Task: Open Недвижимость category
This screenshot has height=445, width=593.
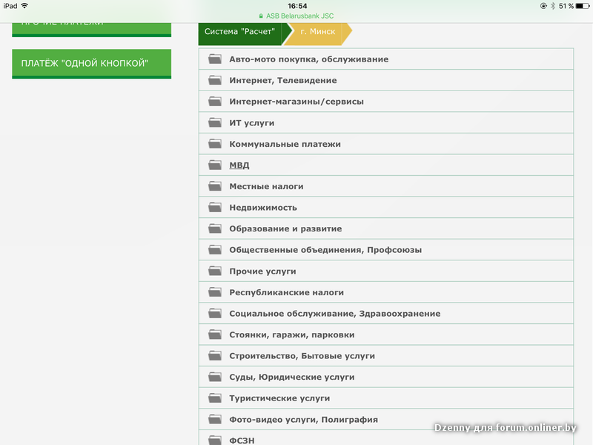Action: pyautogui.click(x=386, y=208)
